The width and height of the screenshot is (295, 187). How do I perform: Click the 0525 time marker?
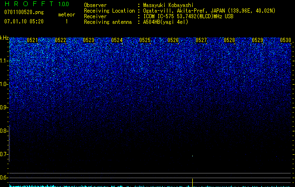tap(144, 40)
